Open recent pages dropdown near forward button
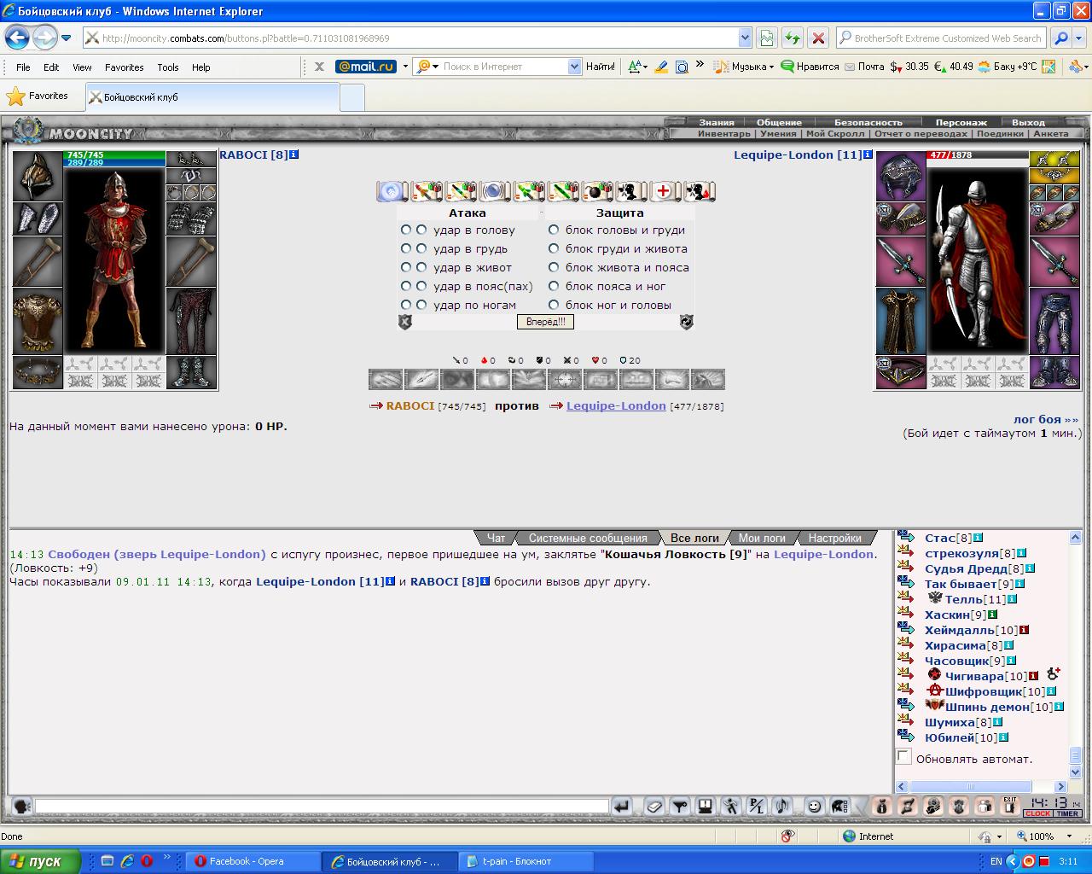 click(x=66, y=38)
